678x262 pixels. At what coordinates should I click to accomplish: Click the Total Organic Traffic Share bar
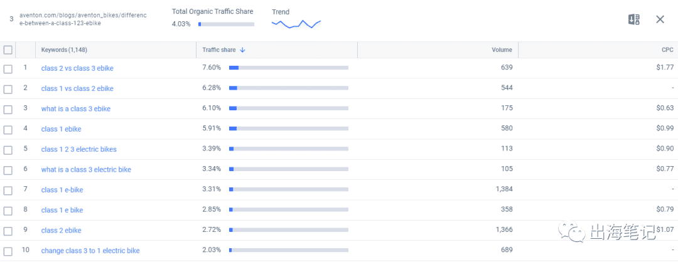click(x=227, y=24)
